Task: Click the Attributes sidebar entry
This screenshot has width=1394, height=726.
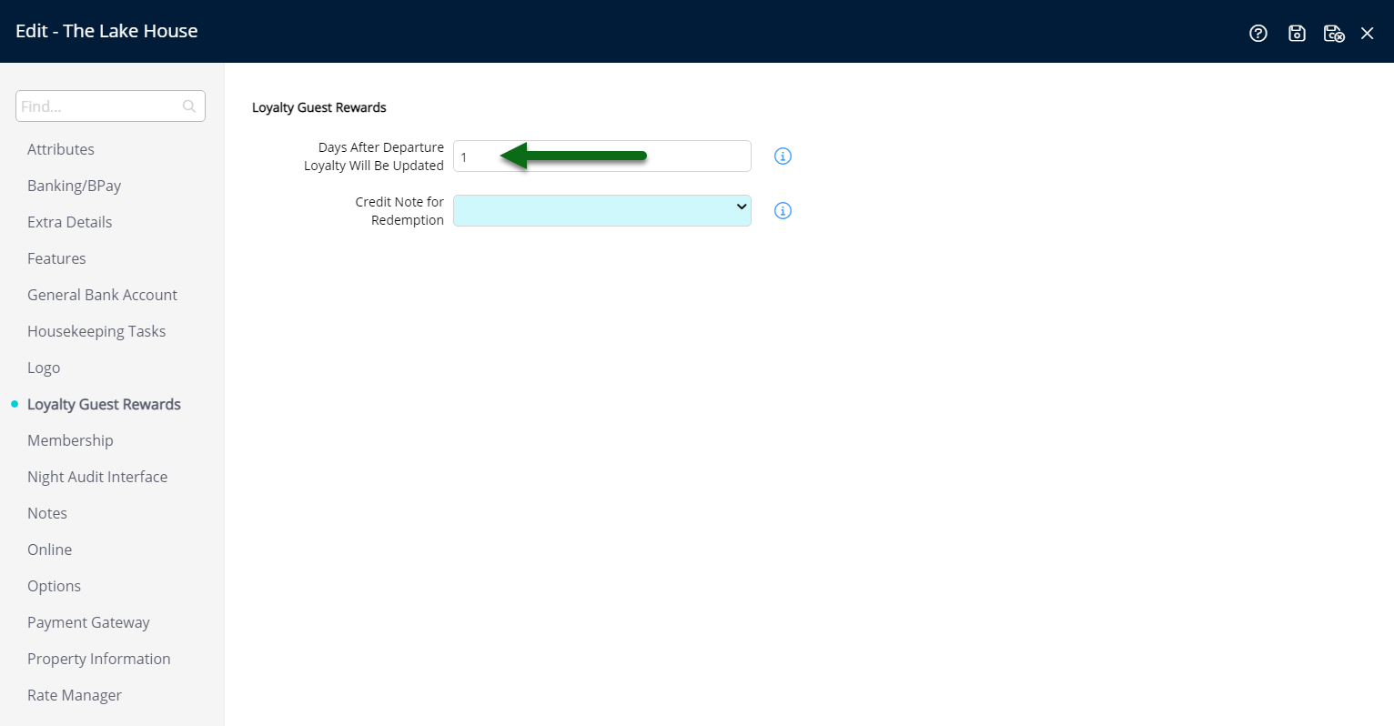Action: pyautogui.click(x=61, y=149)
